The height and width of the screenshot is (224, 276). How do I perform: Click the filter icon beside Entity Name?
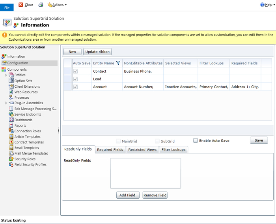click(x=118, y=63)
